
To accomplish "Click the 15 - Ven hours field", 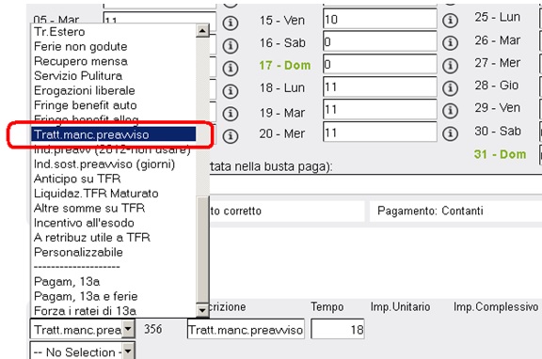I will [379, 19].
